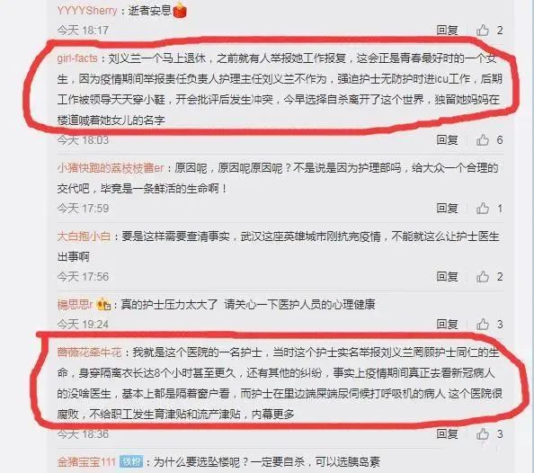Click 回复 on the 17:56 comment
534x473 pixels.
click(x=447, y=276)
